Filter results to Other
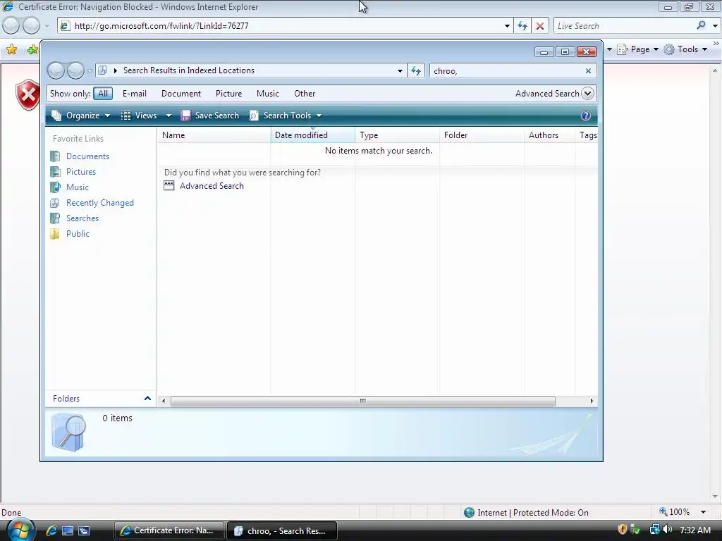This screenshot has width=722, height=541. [305, 94]
